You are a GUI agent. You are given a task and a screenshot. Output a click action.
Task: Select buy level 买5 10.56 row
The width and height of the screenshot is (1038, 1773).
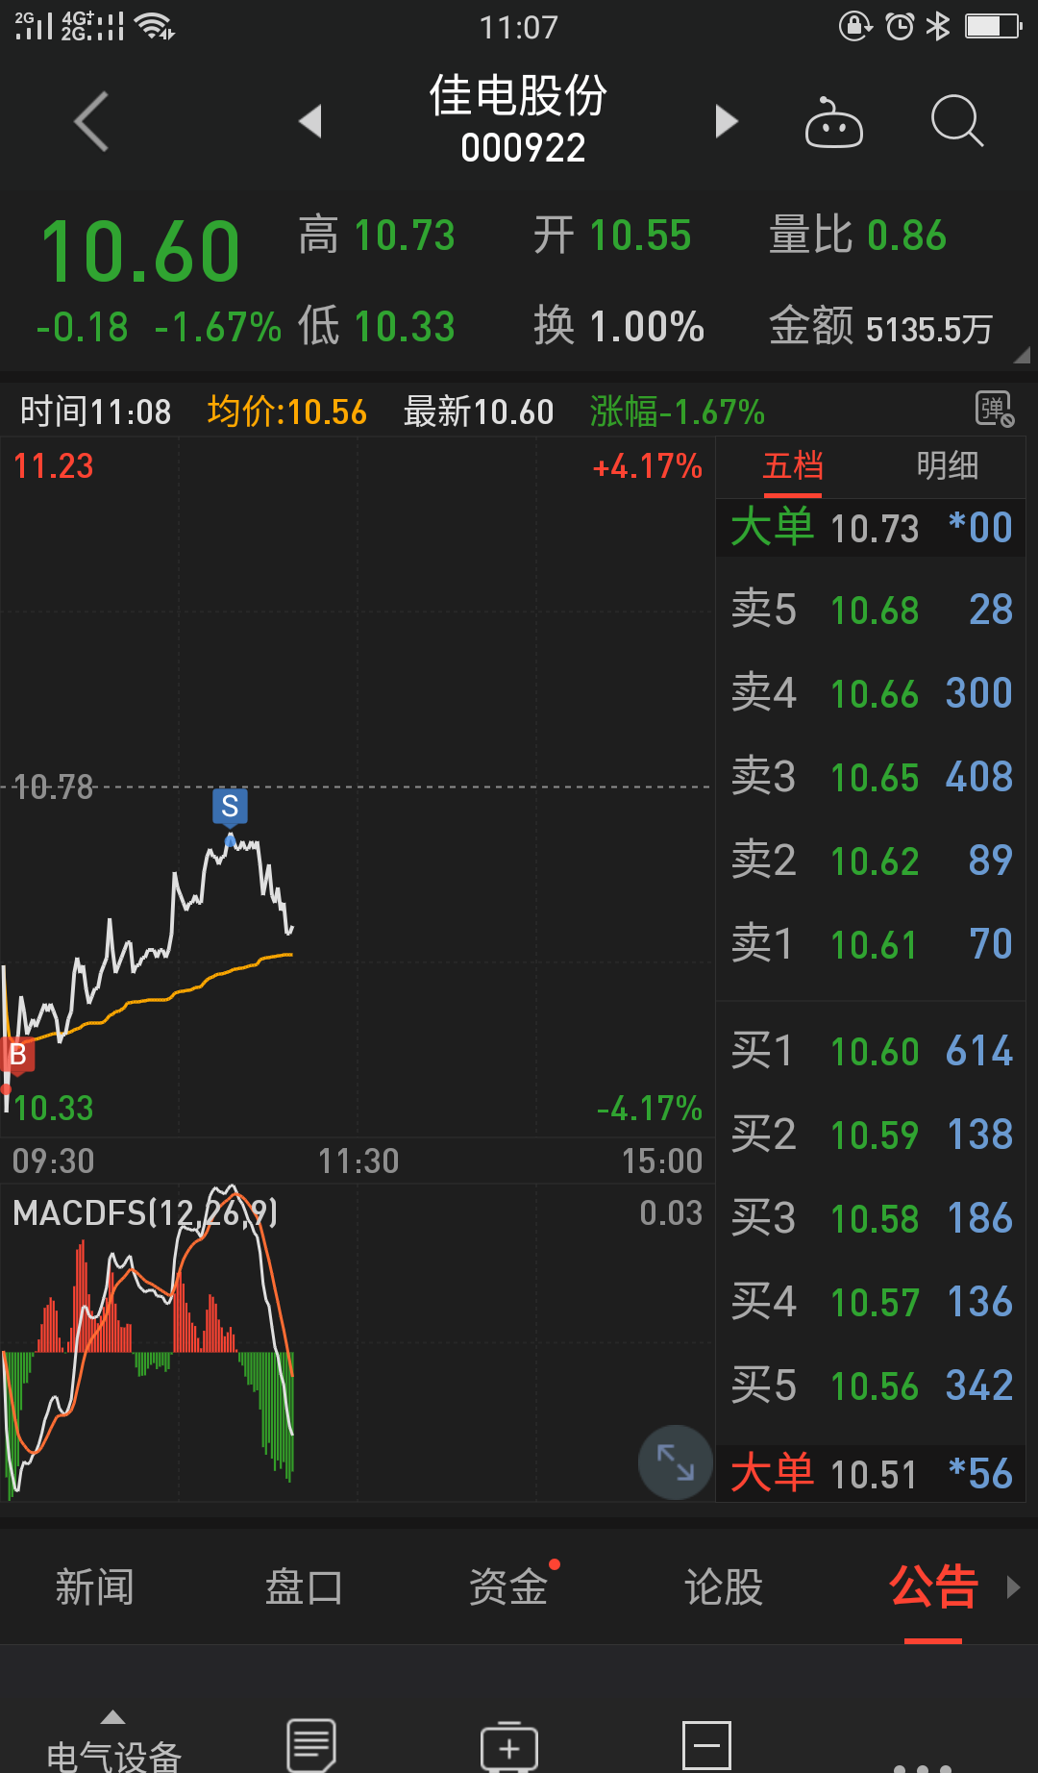coord(872,1386)
